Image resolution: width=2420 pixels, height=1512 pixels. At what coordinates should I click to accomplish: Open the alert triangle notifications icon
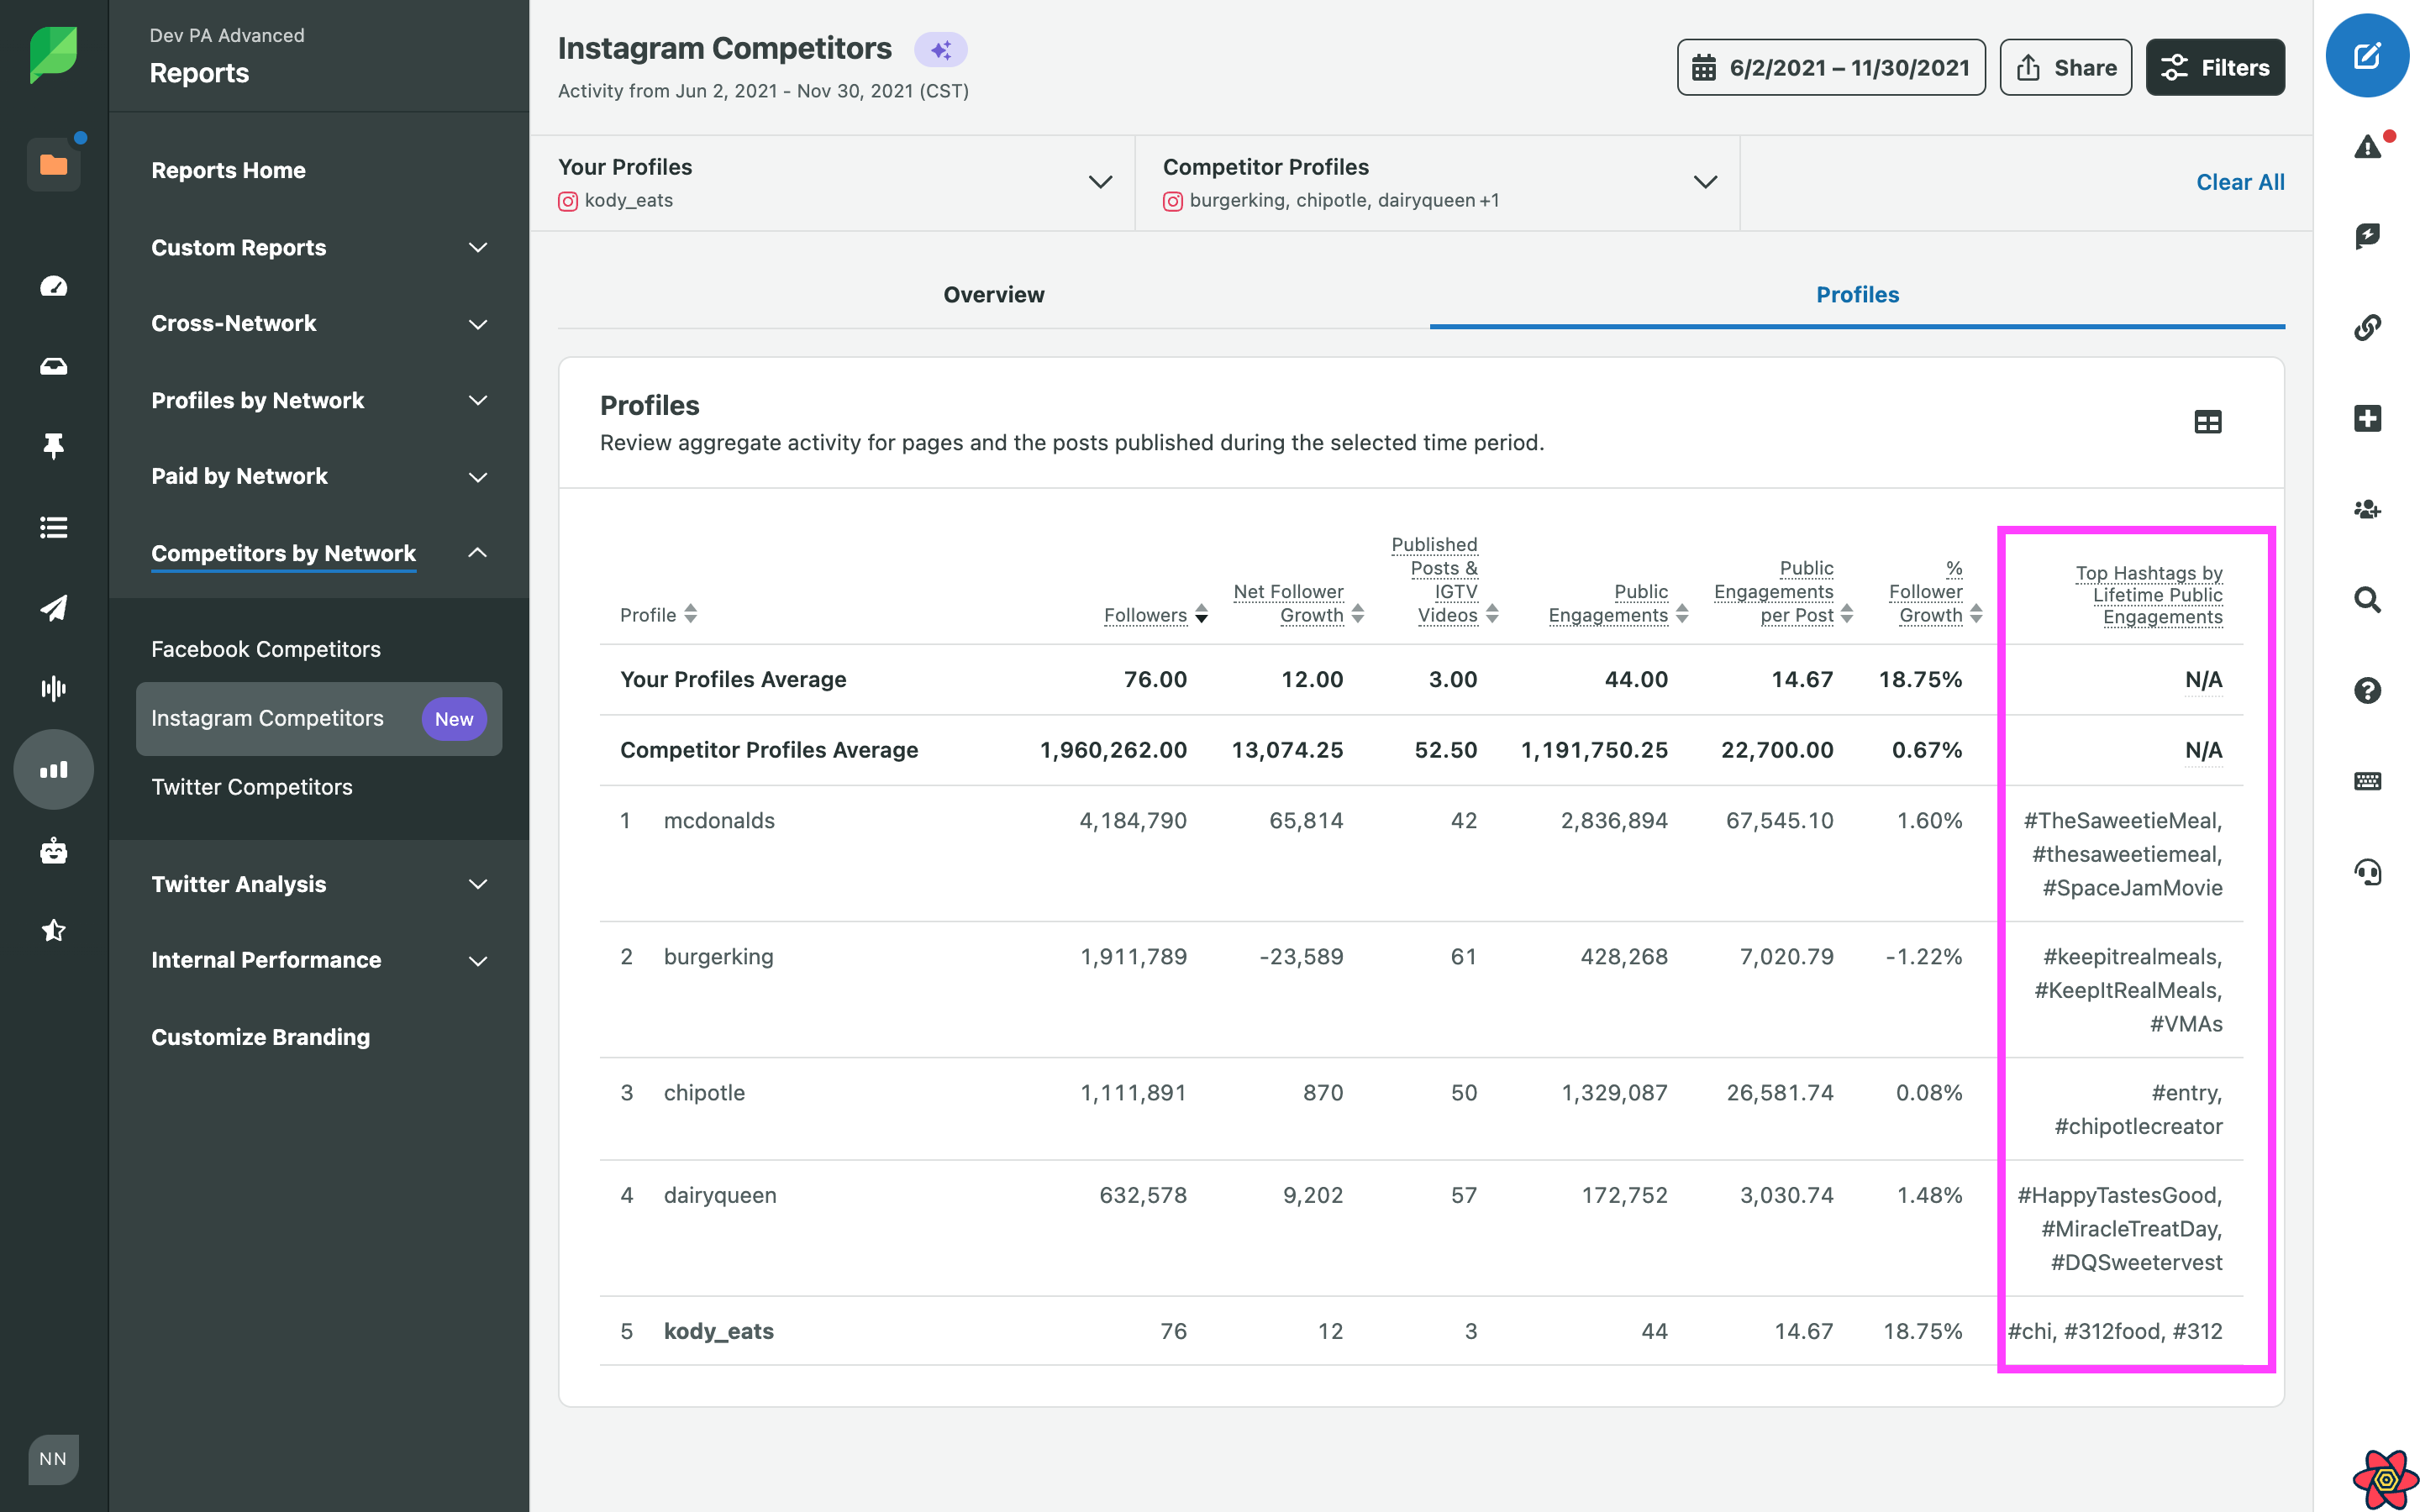(x=2369, y=147)
